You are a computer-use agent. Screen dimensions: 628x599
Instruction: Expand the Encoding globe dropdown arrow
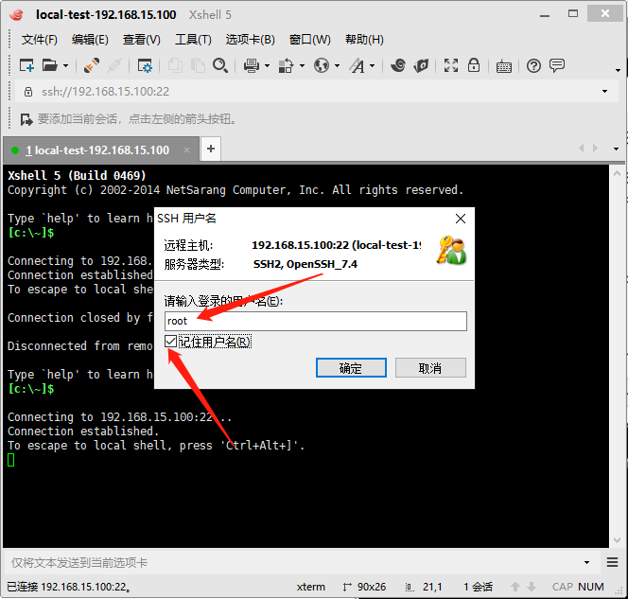pyautogui.click(x=338, y=65)
